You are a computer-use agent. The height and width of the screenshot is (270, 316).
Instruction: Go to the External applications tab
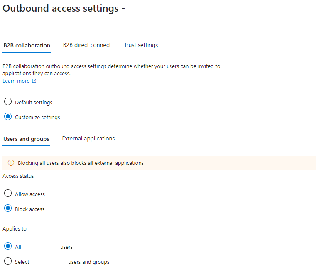[x=88, y=138]
